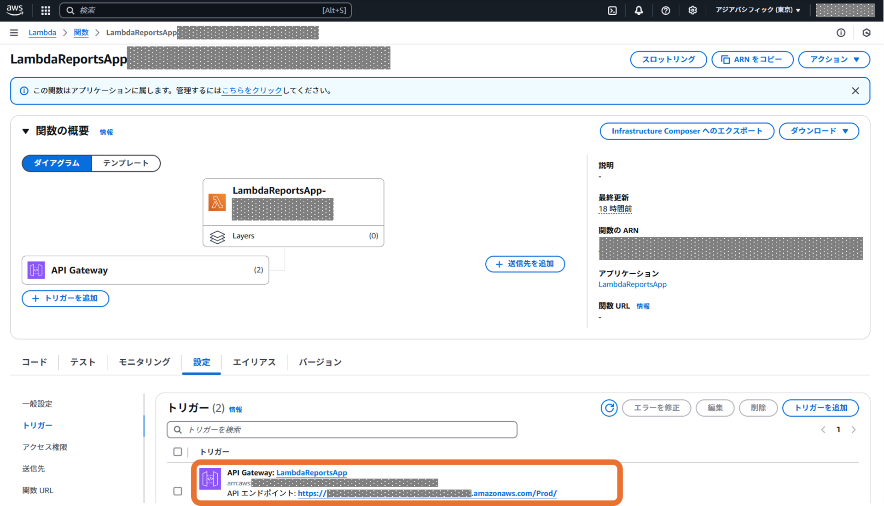Viewport: 884px width, 506px height.
Task: Click the エラーを修正 button
Action: [x=657, y=408]
